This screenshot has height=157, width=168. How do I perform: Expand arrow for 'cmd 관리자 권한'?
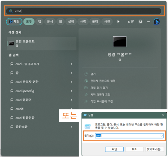[71, 82]
